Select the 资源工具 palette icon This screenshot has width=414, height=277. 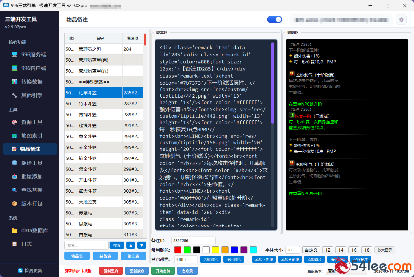(14, 122)
